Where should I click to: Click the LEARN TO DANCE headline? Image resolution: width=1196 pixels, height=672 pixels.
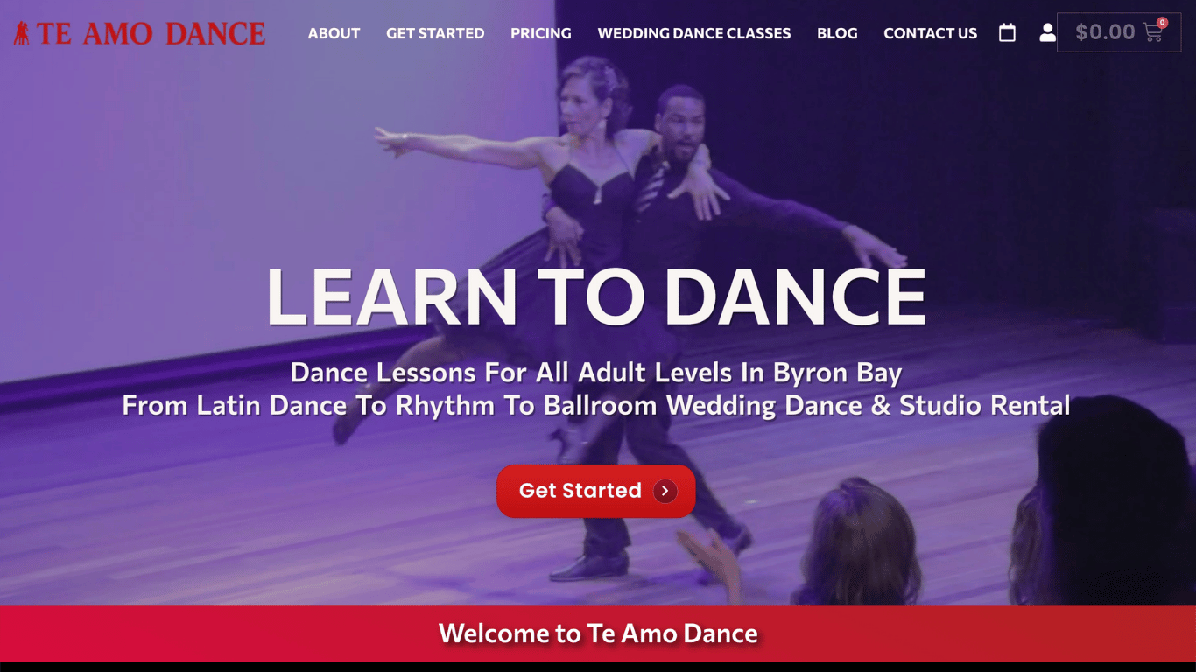pos(596,296)
